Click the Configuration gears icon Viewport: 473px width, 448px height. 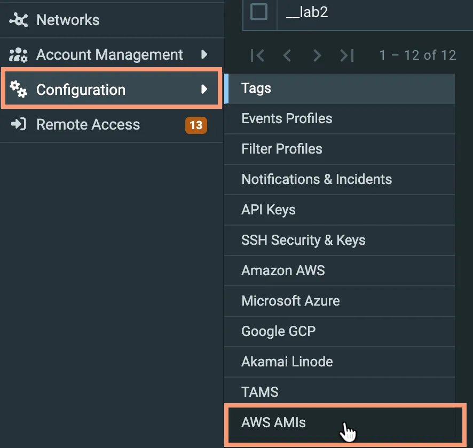(18, 89)
